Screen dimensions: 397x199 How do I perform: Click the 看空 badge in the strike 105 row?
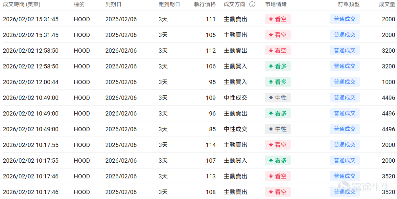(278, 35)
